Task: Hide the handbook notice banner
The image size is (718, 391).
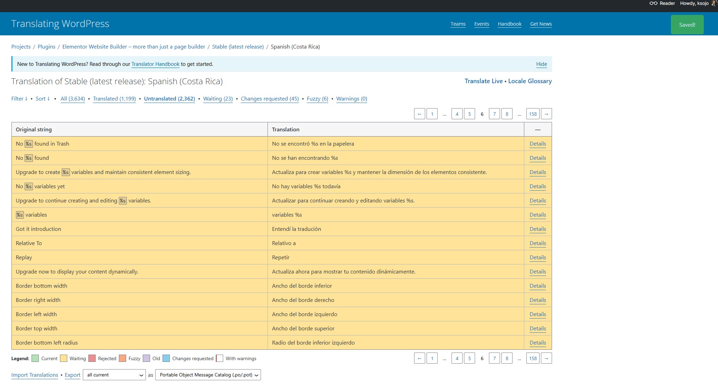Action: [x=541, y=64]
